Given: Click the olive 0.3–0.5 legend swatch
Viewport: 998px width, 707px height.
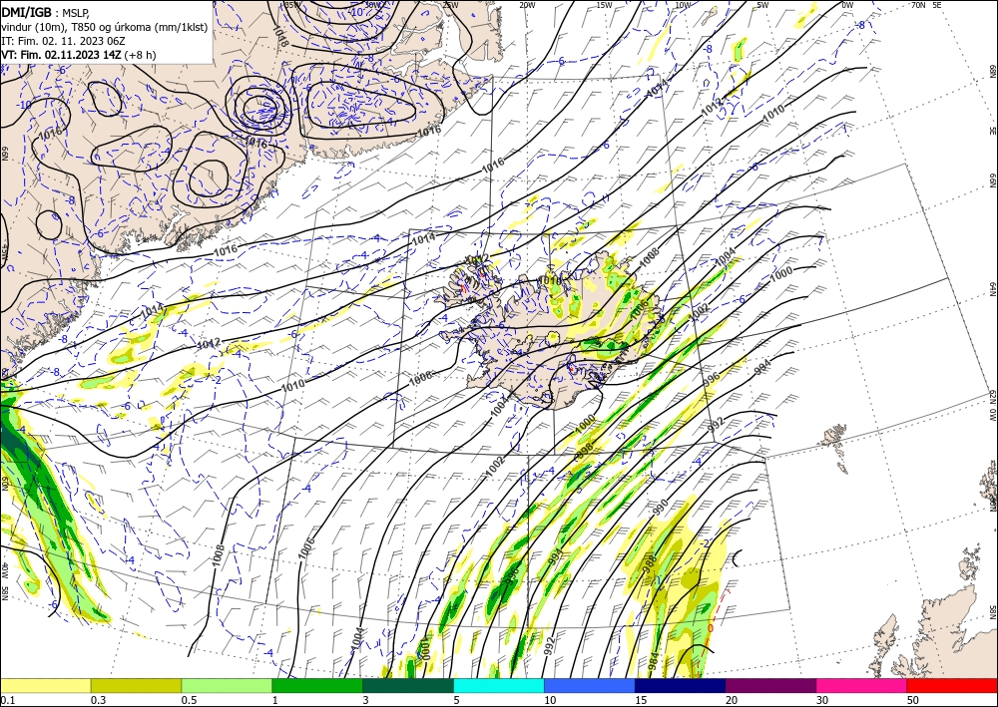Looking at the screenshot, I should click(x=136, y=685).
